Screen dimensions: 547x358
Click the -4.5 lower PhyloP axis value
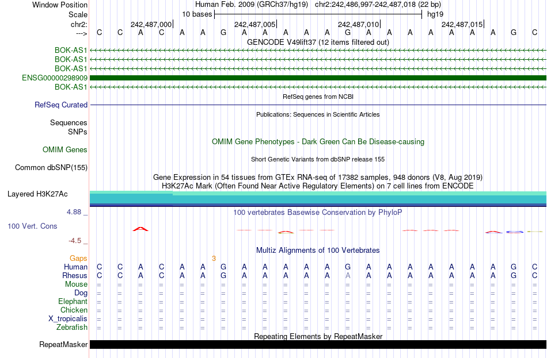[x=75, y=241]
